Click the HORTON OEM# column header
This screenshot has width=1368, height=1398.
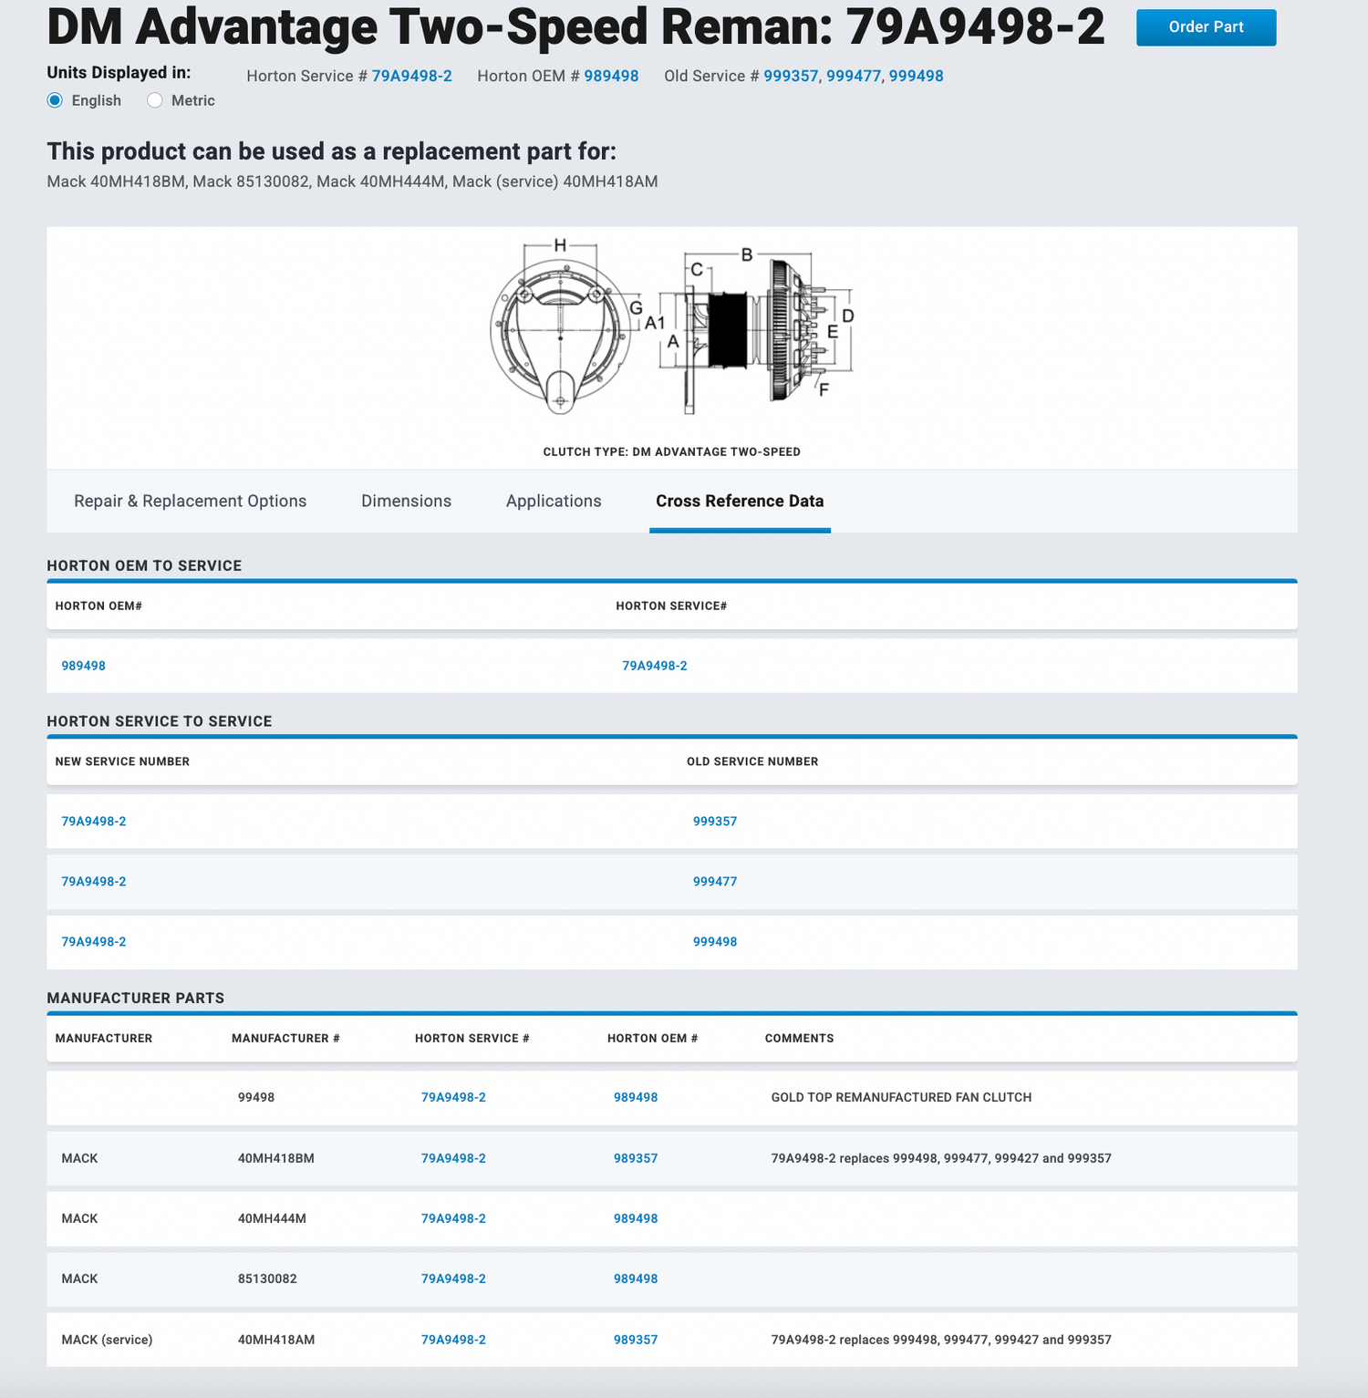click(x=98, y=606)
